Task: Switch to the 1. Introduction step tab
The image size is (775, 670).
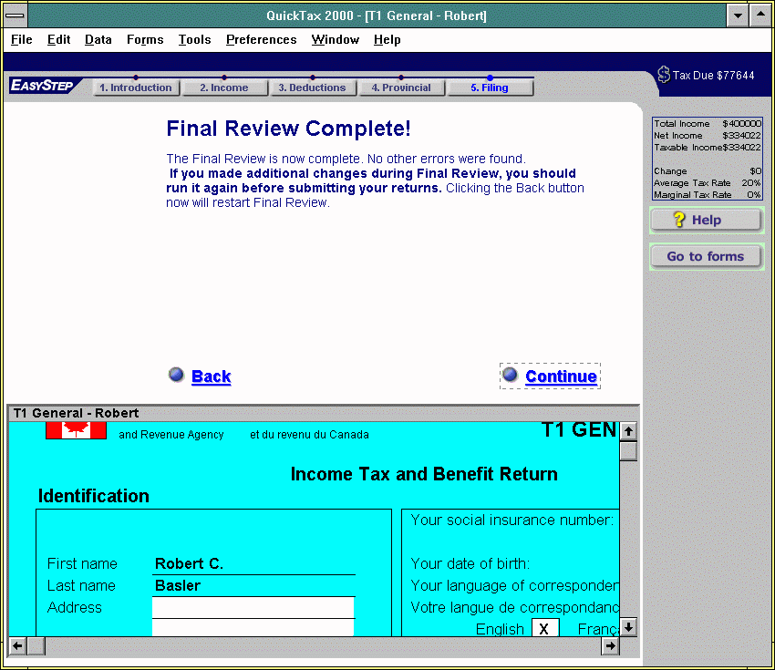Action: point(136,88)
